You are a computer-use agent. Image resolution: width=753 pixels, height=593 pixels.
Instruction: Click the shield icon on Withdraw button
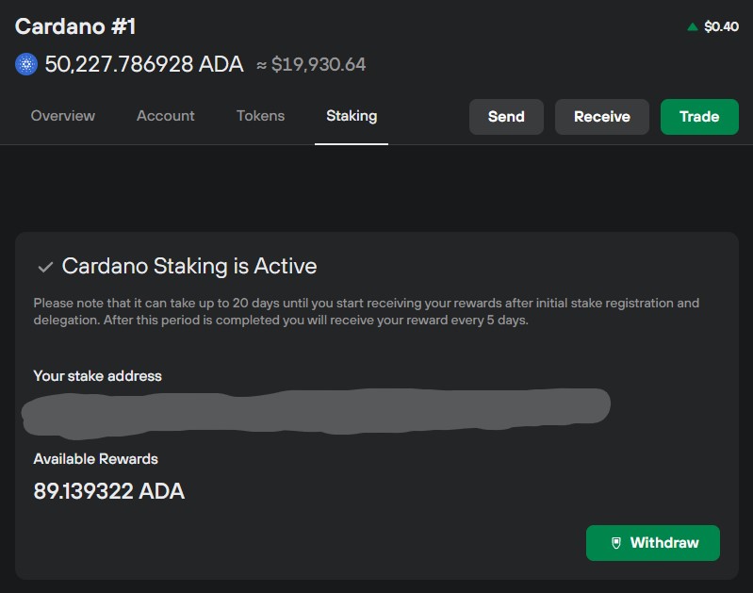(x=615, y=543)
